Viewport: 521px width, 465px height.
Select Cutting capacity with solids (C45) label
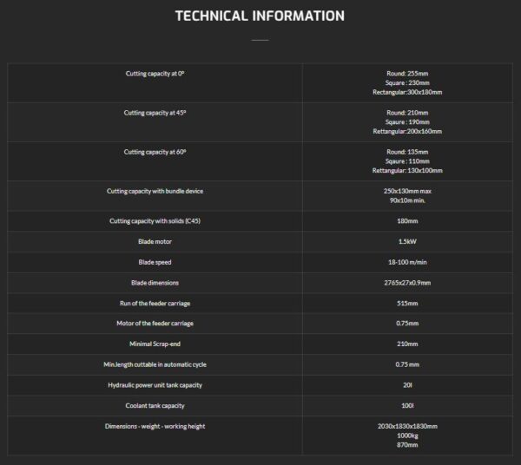[155, 221]
